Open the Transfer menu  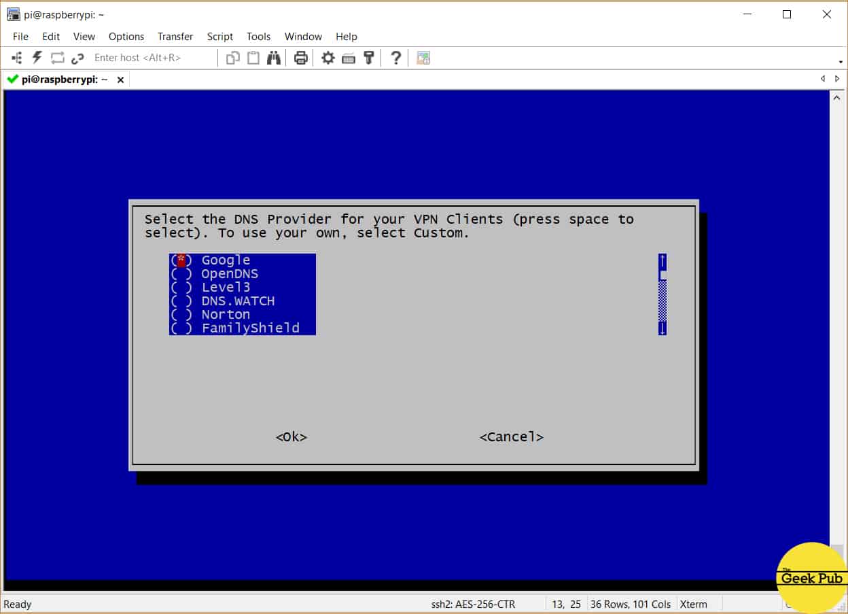point(175,37)
